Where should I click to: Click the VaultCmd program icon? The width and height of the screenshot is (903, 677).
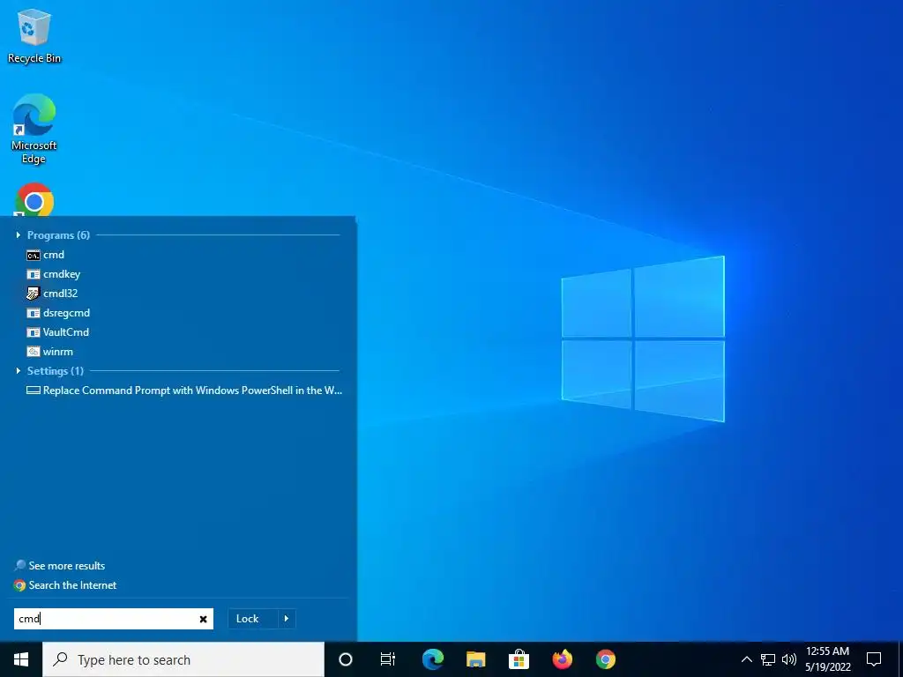[x=34, y=332]
